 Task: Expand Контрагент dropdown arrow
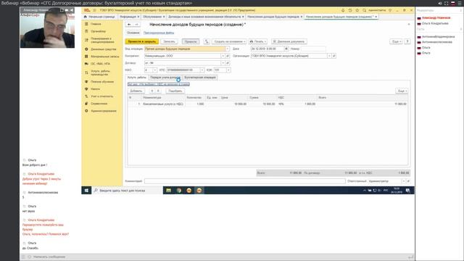tap(223, 56)
